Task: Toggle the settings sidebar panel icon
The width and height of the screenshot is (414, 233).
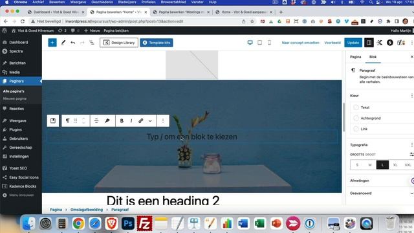Action: click(369, 43)
